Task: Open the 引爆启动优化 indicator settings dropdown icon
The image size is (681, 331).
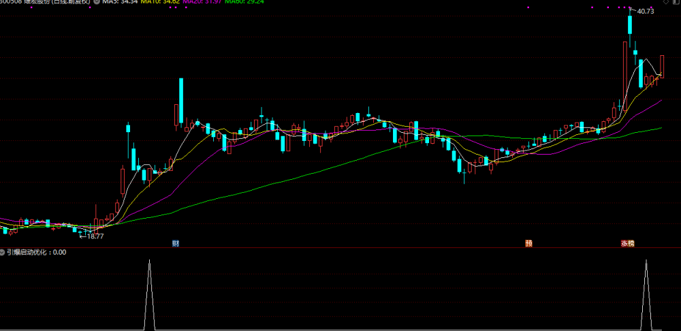Action: pyautogui.click(x=3, y=252)
